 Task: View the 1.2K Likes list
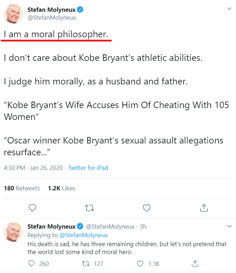coord(61,188)
